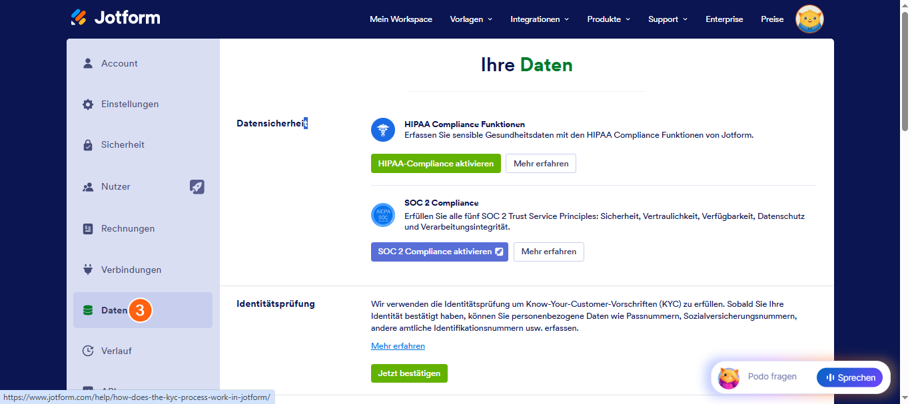Click Mehr erfahren next to HIPAA button
Image resolution: width=910 pixels, height=404 pixels.
(541, 164)
